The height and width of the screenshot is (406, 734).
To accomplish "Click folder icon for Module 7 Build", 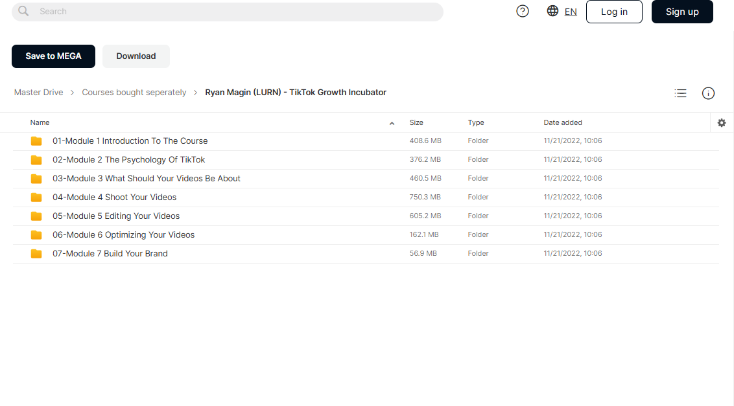I will [36, 254].
